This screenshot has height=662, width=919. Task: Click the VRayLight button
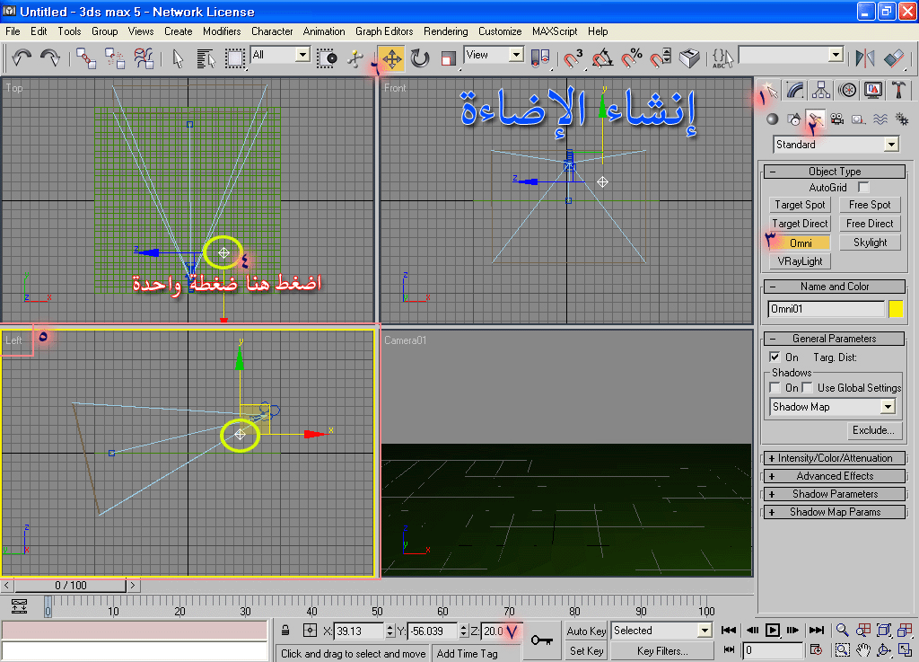click(800, 260)
